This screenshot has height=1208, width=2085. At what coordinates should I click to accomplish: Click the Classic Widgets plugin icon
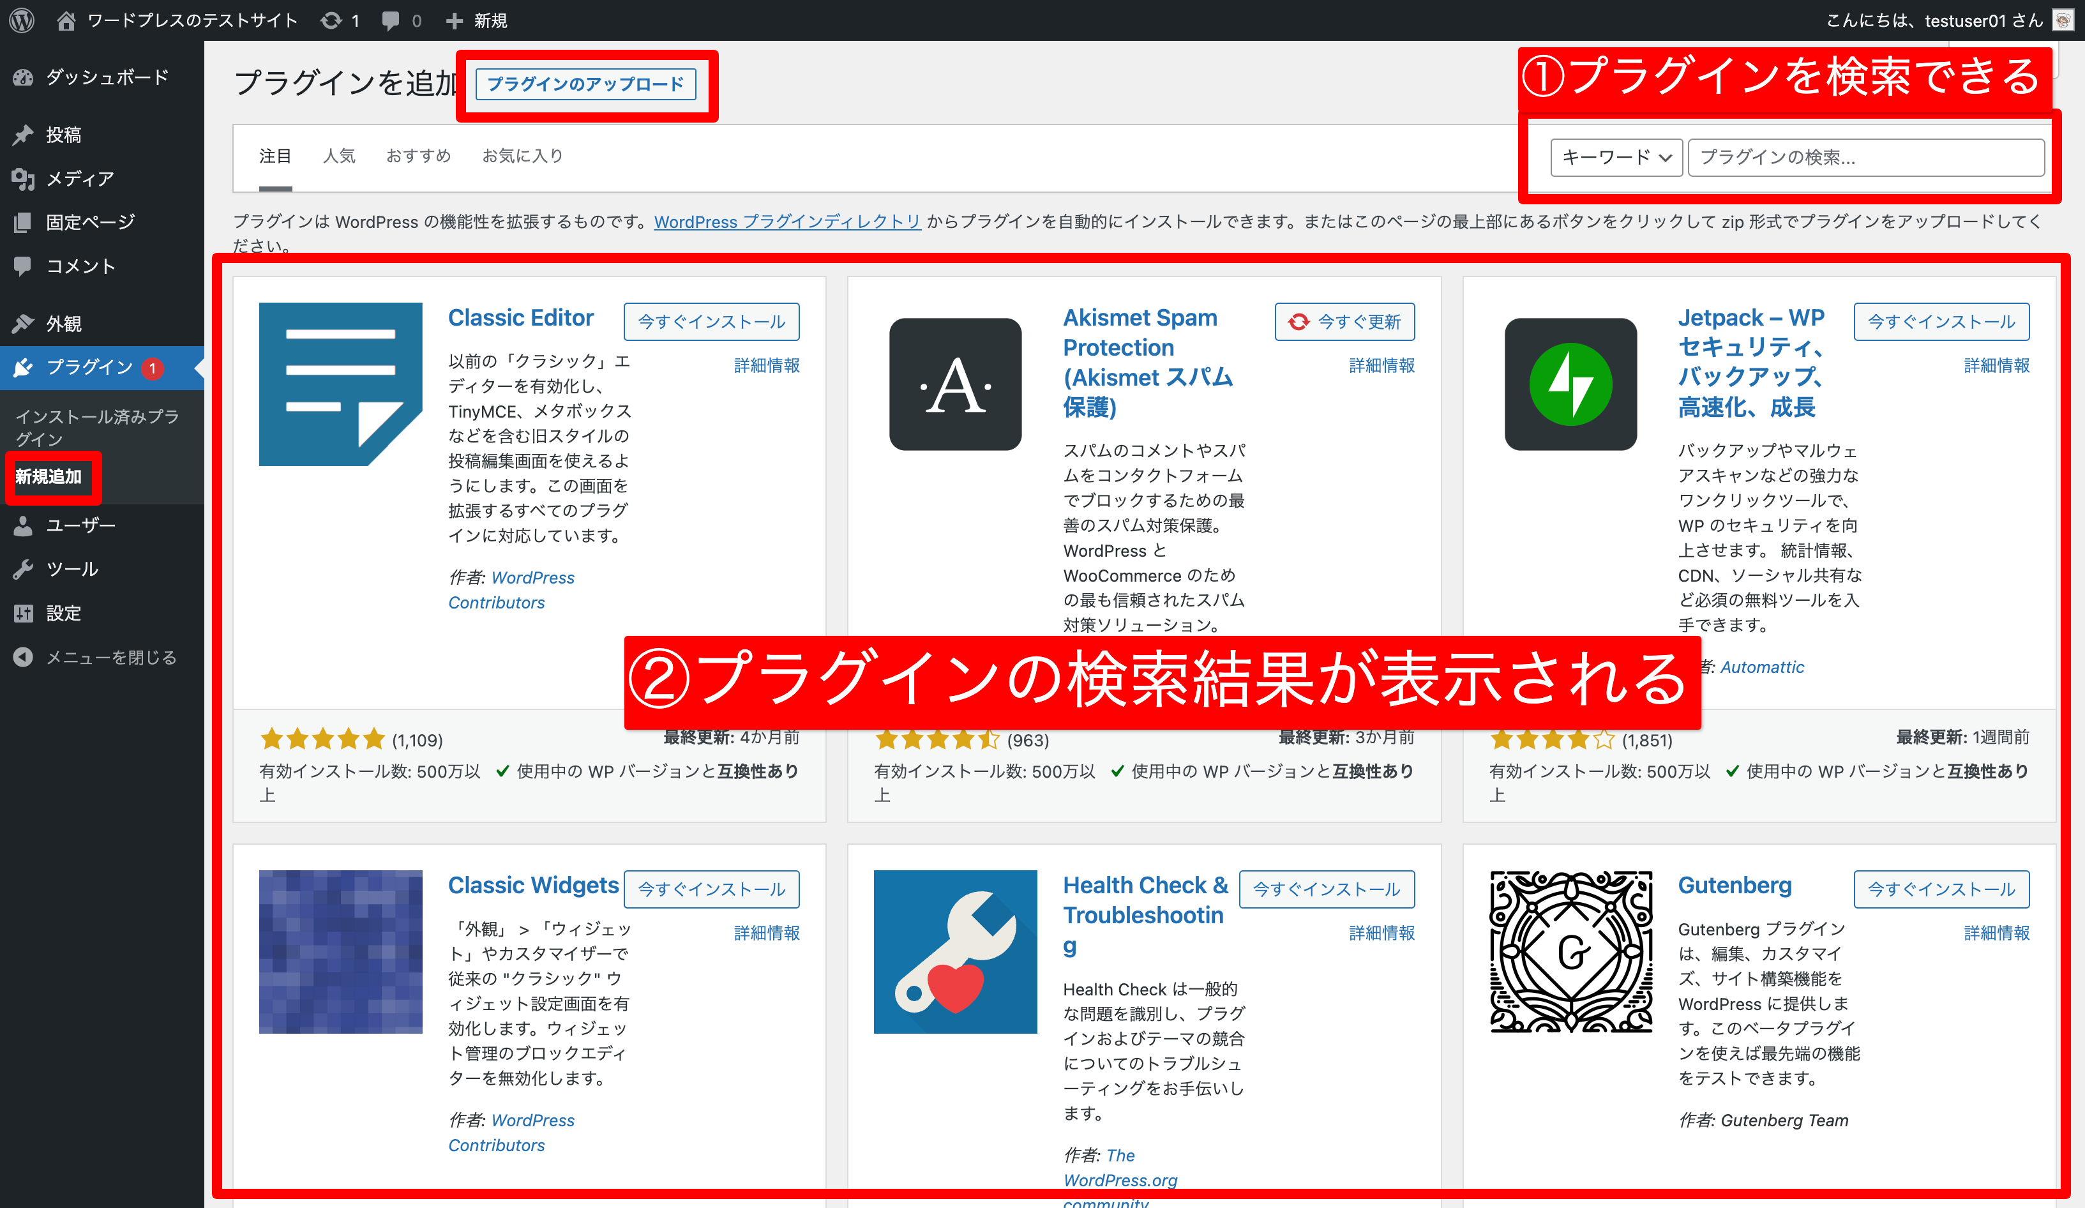click(340, 951)
